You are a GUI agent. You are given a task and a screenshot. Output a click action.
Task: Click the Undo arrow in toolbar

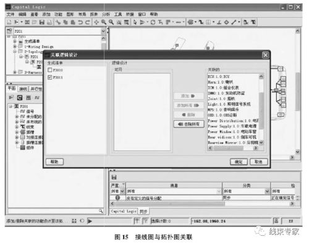click(80, 22)
